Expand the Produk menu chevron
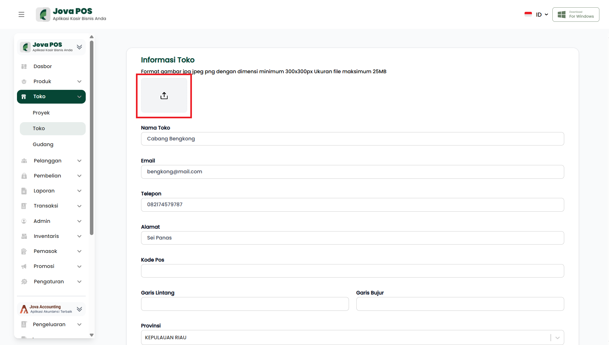Image resolution: width=609 pixels, height=345 pixels. pos(79,82)
